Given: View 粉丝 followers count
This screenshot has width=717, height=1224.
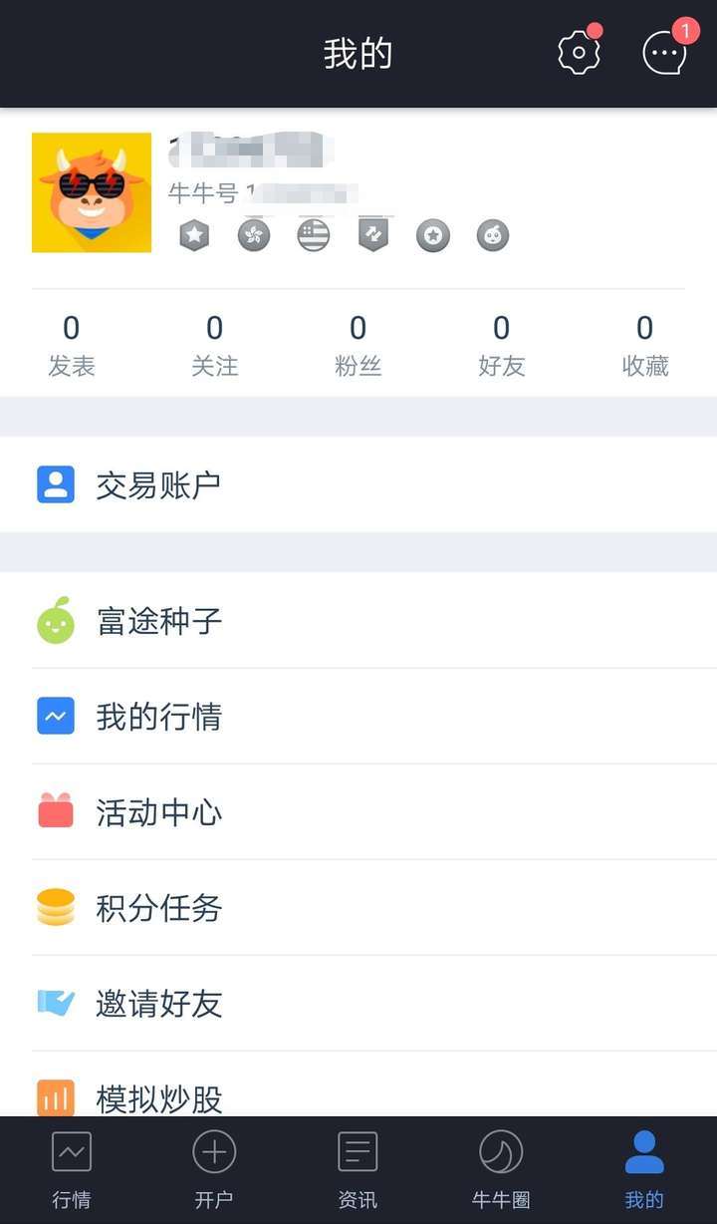Looking at the screenshot, I should coord(358,345).
